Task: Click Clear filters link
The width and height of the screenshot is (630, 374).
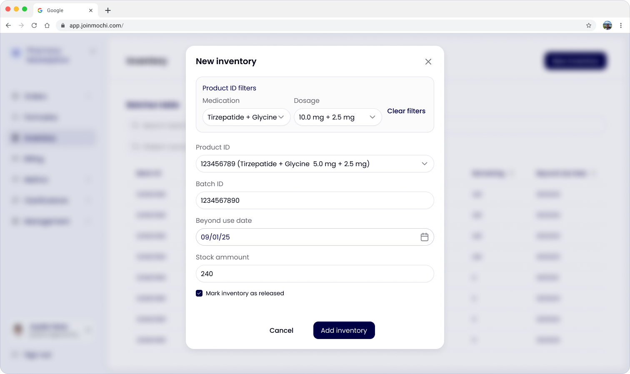Action: click(406, 111)
